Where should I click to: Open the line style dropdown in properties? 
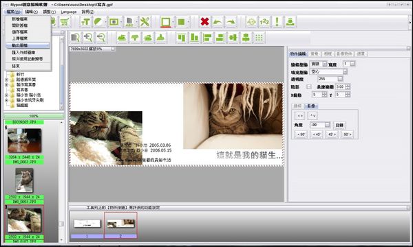324,64
